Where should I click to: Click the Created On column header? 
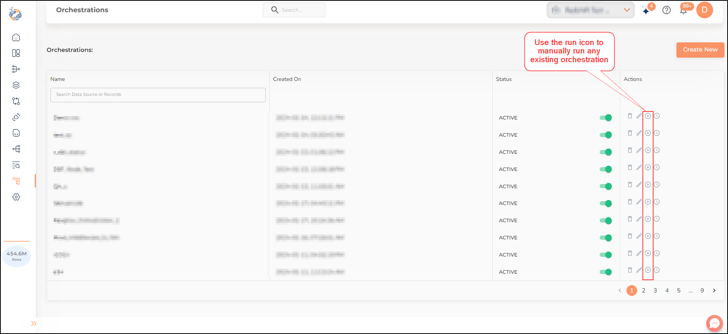(x=287, y=79)
